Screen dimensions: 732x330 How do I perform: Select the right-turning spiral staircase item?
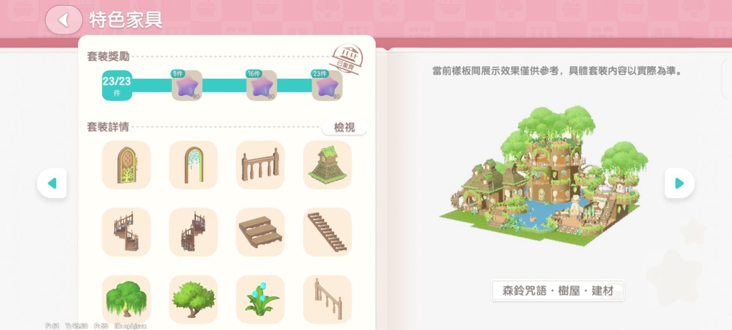194,232
